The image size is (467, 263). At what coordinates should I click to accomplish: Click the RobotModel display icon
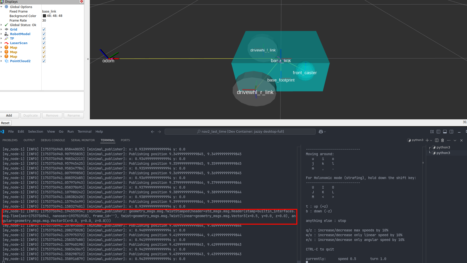(7, 34)
